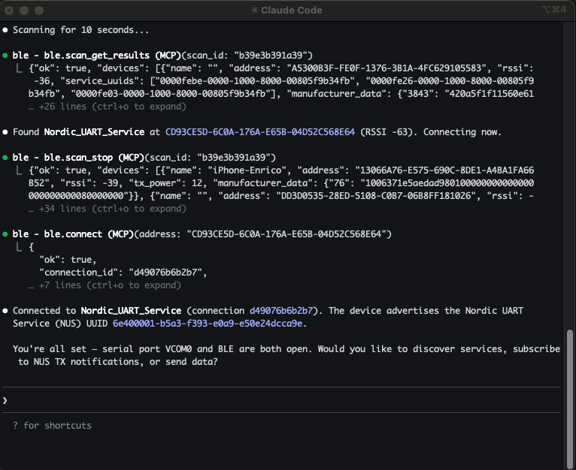Click the green dot beside ble.scan_get_results
The image size is (576, 470).
click(6, 56)
